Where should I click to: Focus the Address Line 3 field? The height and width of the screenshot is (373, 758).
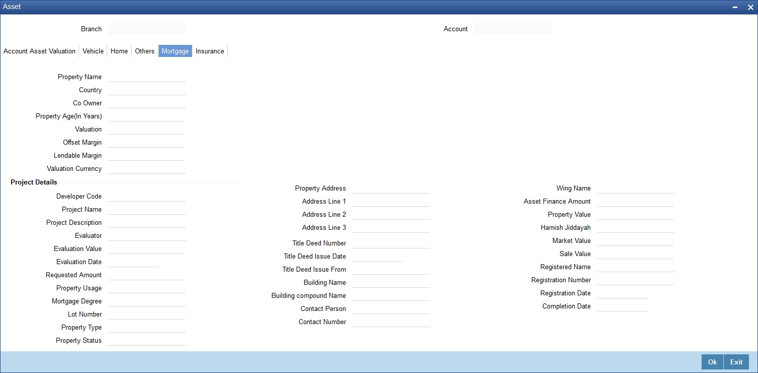pyautogui.click(x=391, y=227)
